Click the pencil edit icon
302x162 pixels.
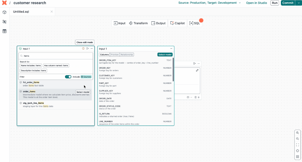point(197,70)
